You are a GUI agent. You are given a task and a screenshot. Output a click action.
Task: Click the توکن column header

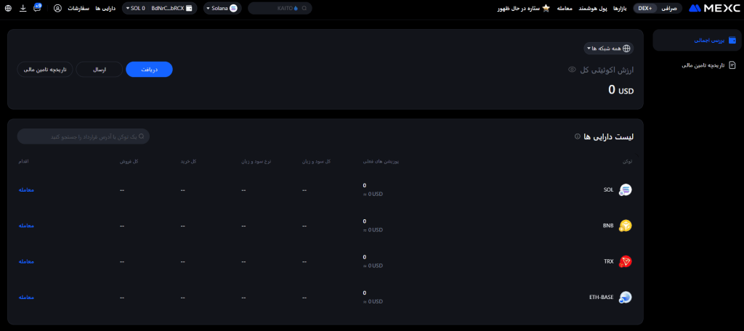point(627,162)
